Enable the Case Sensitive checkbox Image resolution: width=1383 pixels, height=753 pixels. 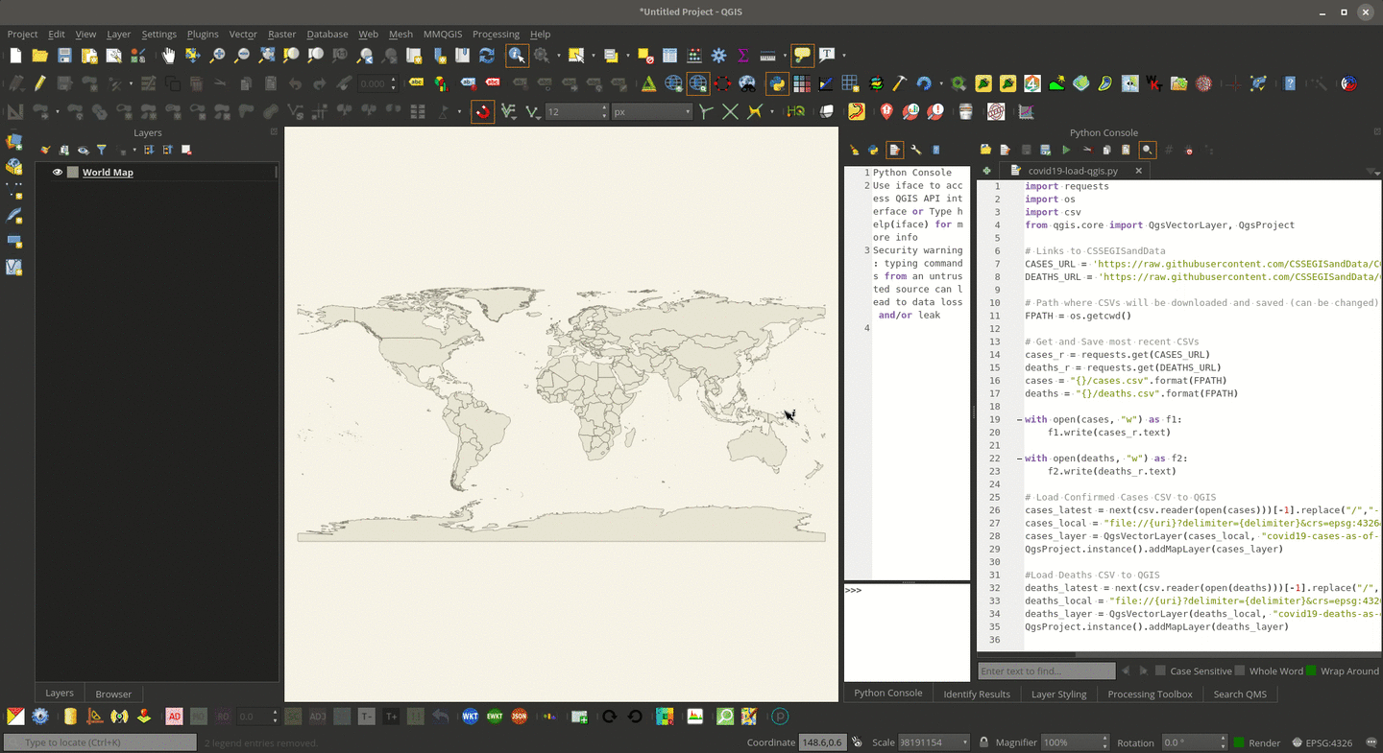tap(1161, 671)
